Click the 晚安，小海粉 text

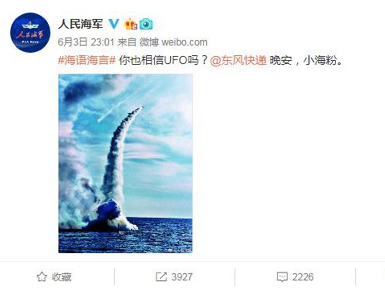pyautogui.click(x=306, y=60)
